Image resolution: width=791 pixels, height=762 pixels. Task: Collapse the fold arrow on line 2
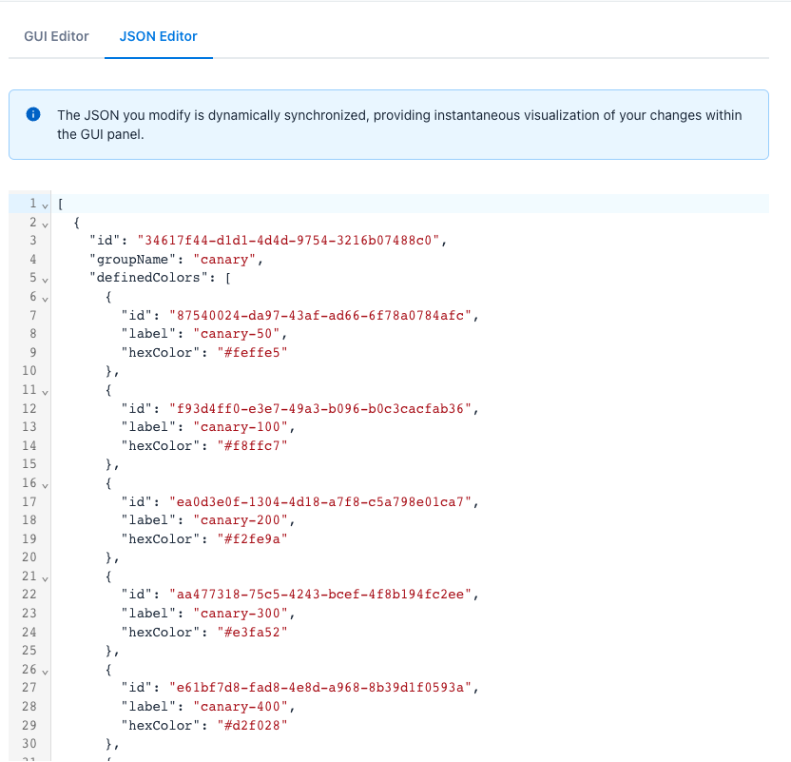[x=45, y=225]
